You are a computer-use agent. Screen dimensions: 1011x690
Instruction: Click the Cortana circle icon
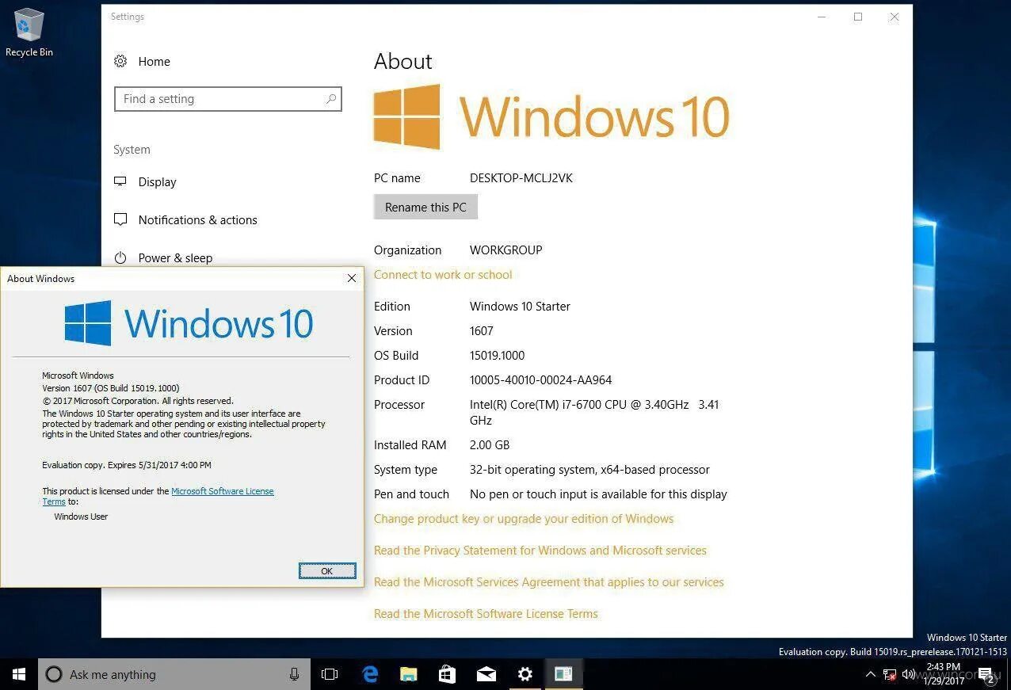[x=54, y=674]
